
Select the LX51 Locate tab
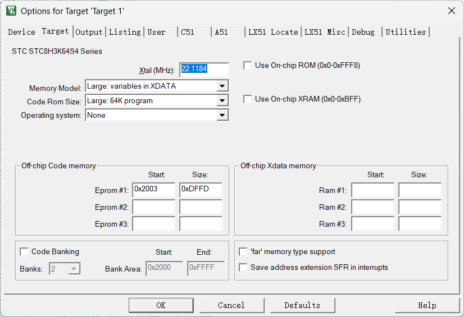tap(274, 32)
